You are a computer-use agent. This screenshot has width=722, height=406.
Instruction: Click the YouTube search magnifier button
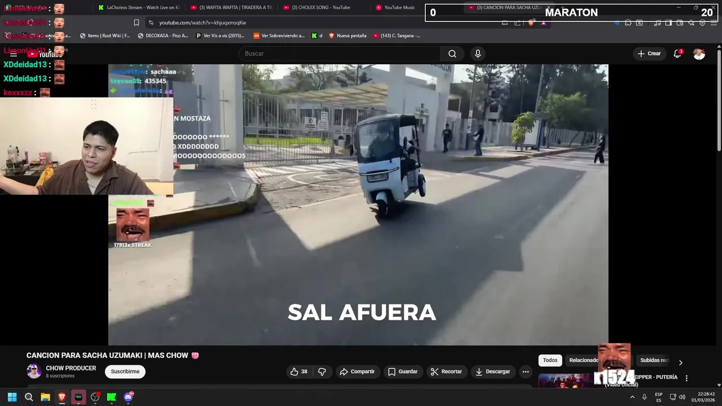[452, 54]
